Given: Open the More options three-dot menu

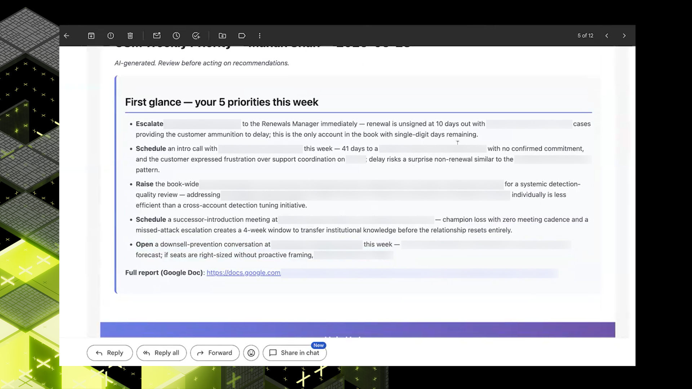Looking at the screenshot, I should point(259,36).
